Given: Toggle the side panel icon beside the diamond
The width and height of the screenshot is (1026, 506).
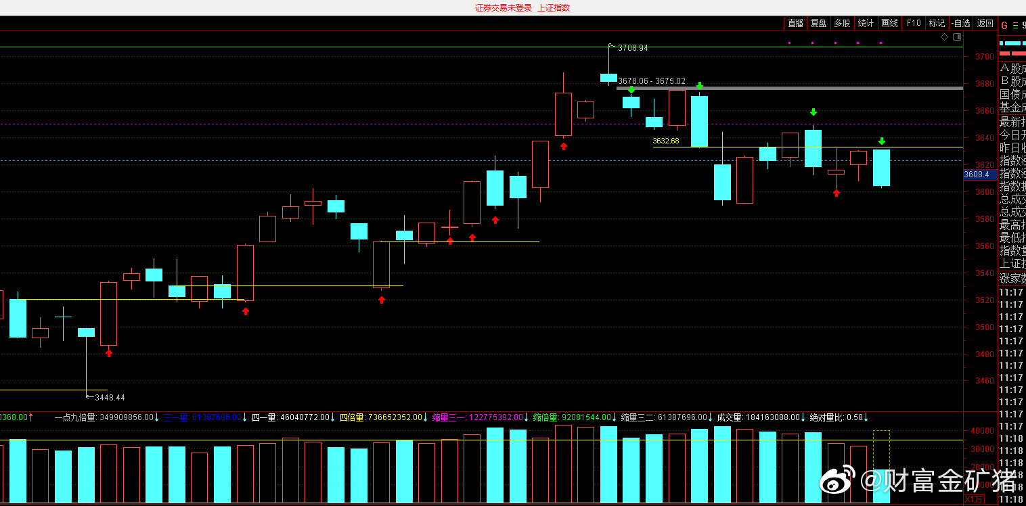Looking at the screenshot, I should 956,38.
